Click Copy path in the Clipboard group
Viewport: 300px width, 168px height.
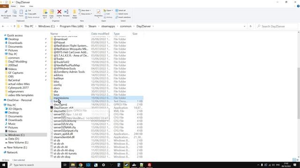tap(30, 14)
